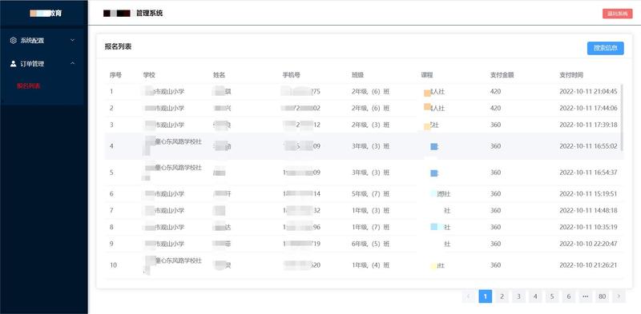
Task: Click the 学校 column header
Action: tap(149, 75)
